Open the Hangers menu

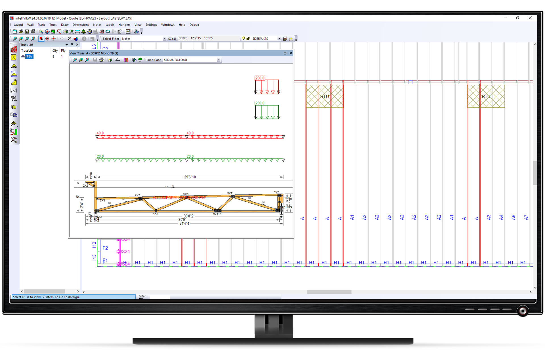(124, 25)
